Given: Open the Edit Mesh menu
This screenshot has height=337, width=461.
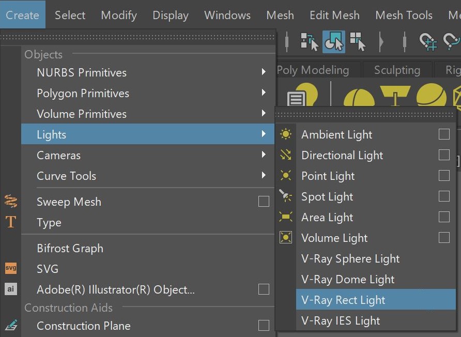Looking at the screenshot, I should (x=334, y=15).
